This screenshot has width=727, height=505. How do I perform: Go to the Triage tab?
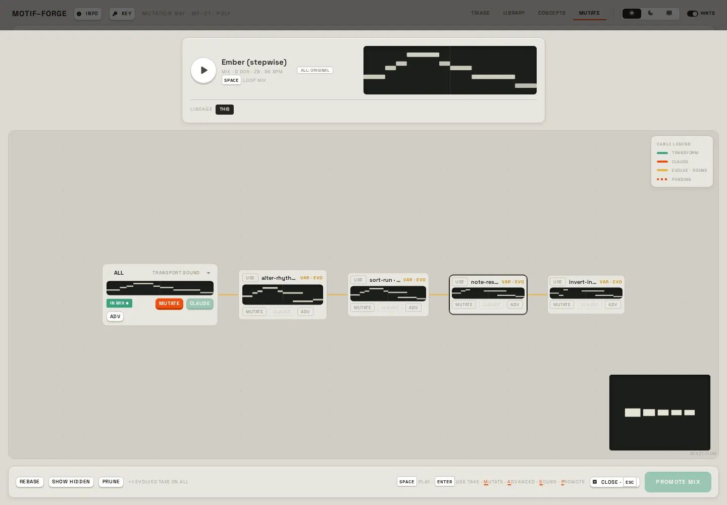click(x=480, y=13)
